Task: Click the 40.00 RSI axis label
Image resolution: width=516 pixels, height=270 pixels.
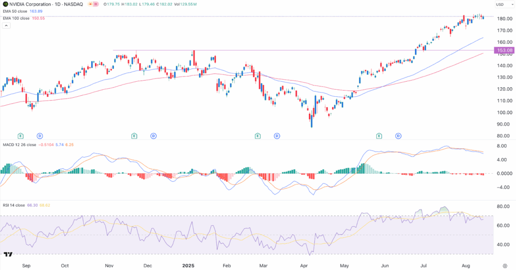Action: click(504, 245)
